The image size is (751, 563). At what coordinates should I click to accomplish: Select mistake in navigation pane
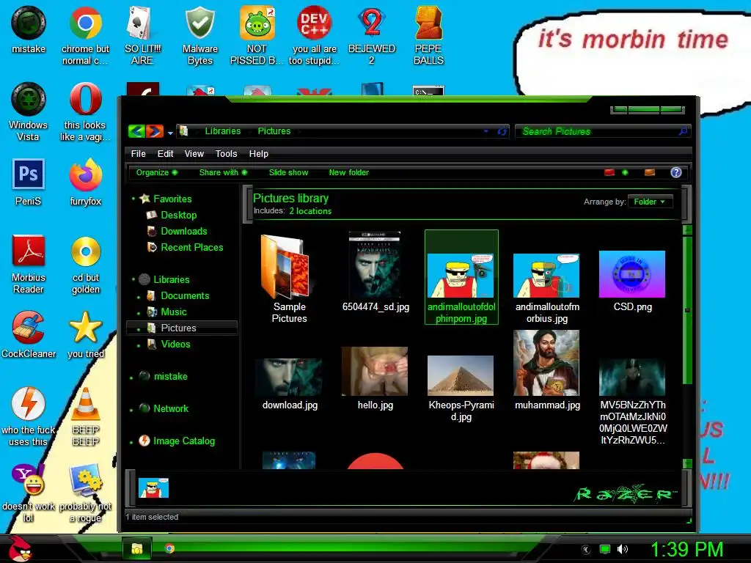tap(170, 376)
